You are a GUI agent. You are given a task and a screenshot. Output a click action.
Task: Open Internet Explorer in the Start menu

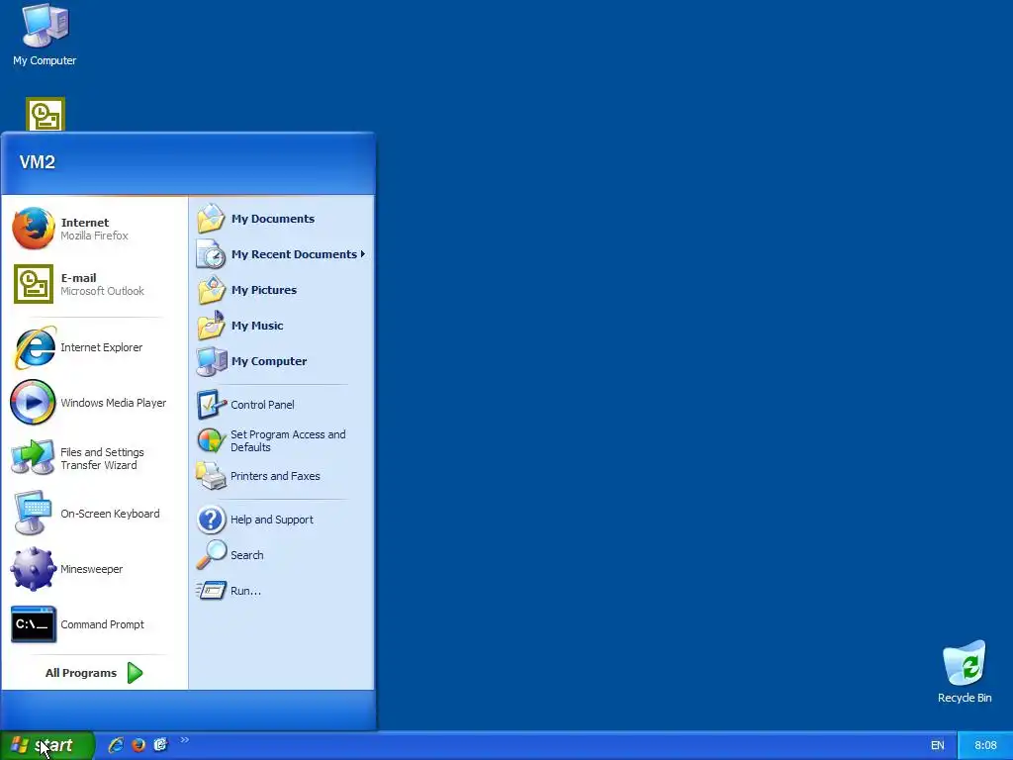pyautogui.click(x=94, y=347)
